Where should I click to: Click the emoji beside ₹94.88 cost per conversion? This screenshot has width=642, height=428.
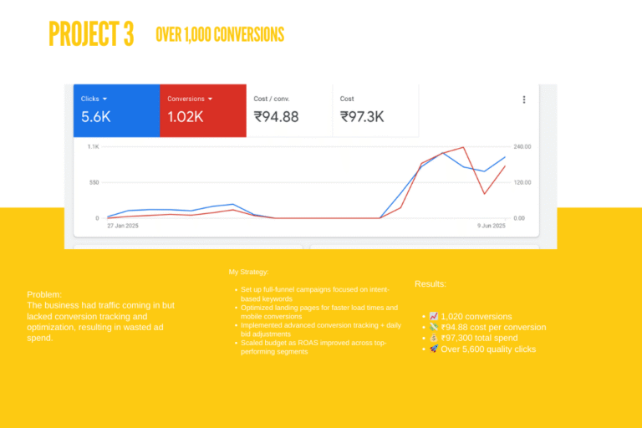click(433, 328)
